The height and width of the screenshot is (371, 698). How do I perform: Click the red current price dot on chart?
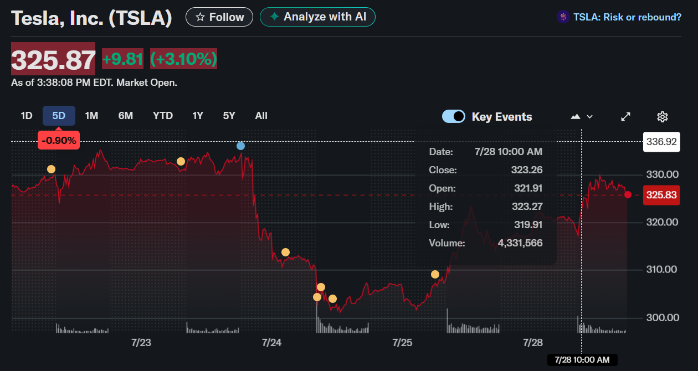click(x=628, y=194)
